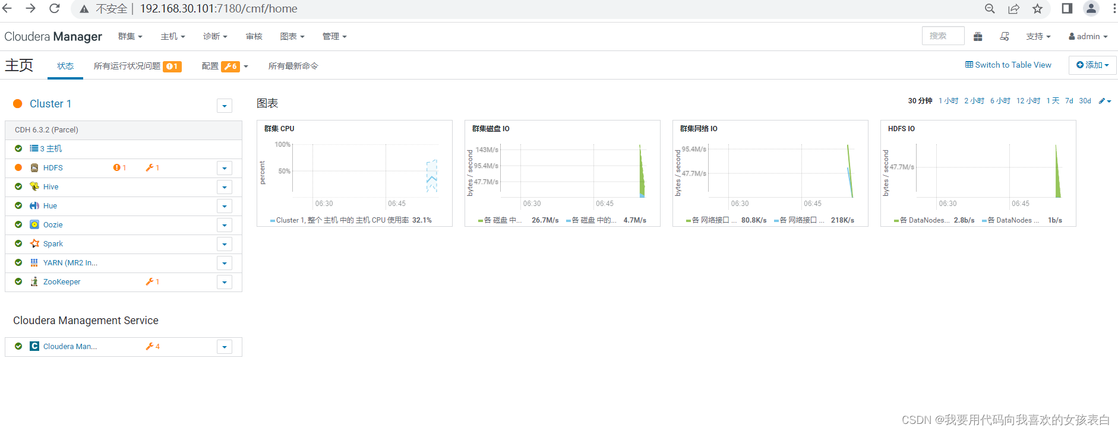Click the Cloudera Management Service icon
The image size is (1118, 431).
click(x=34, y=346)
